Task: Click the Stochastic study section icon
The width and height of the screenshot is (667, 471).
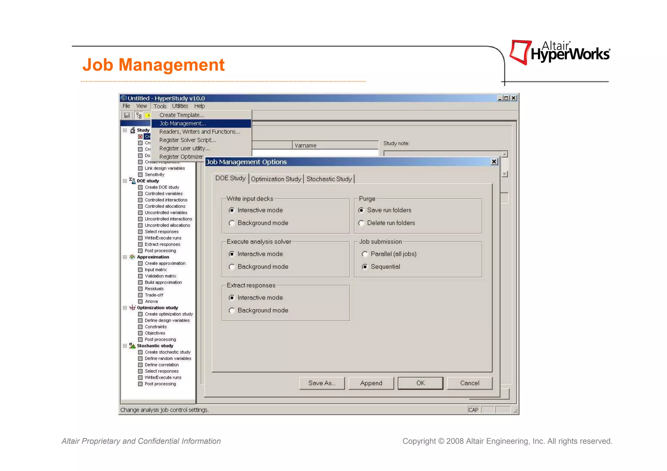Action: 133,346
